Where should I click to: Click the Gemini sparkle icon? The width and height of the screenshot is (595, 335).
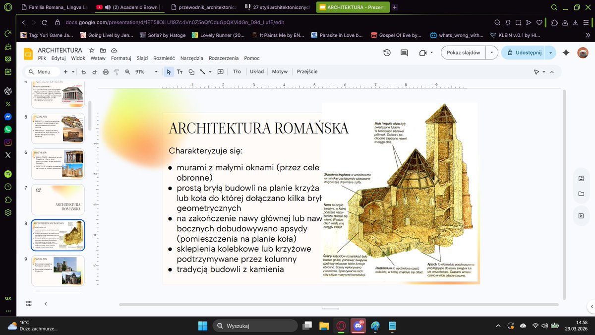coord(566,53)
